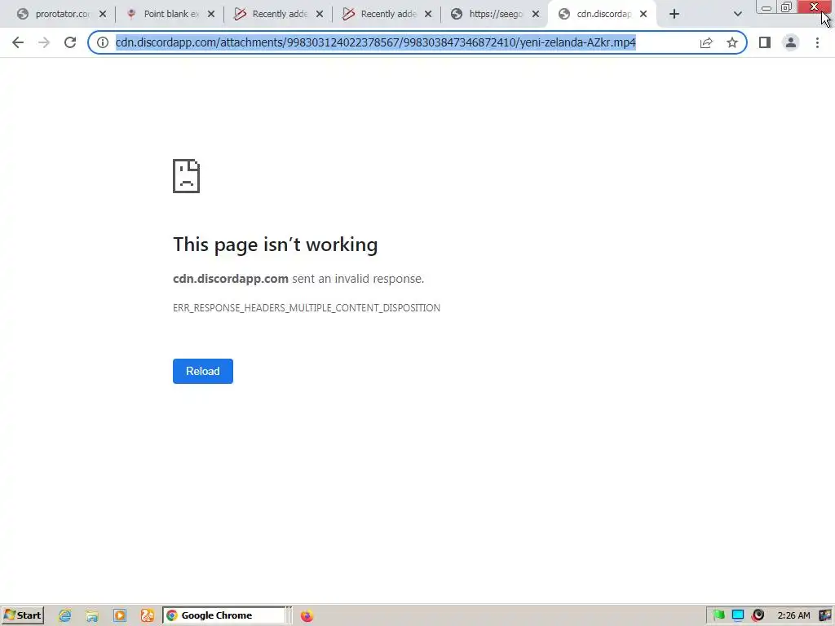
Task: Launch Internet Explorer from taskbar
Action: 65,616
